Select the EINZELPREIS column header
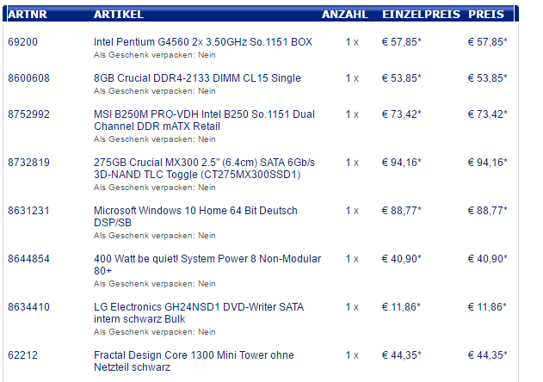This screenshot has height=382, width=543. coord(421,15)
